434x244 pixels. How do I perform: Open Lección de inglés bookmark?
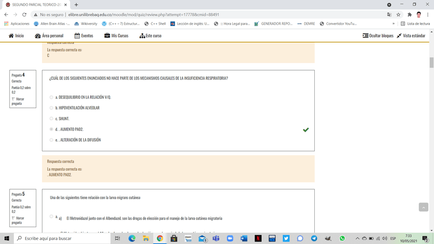tap(190, 24)
